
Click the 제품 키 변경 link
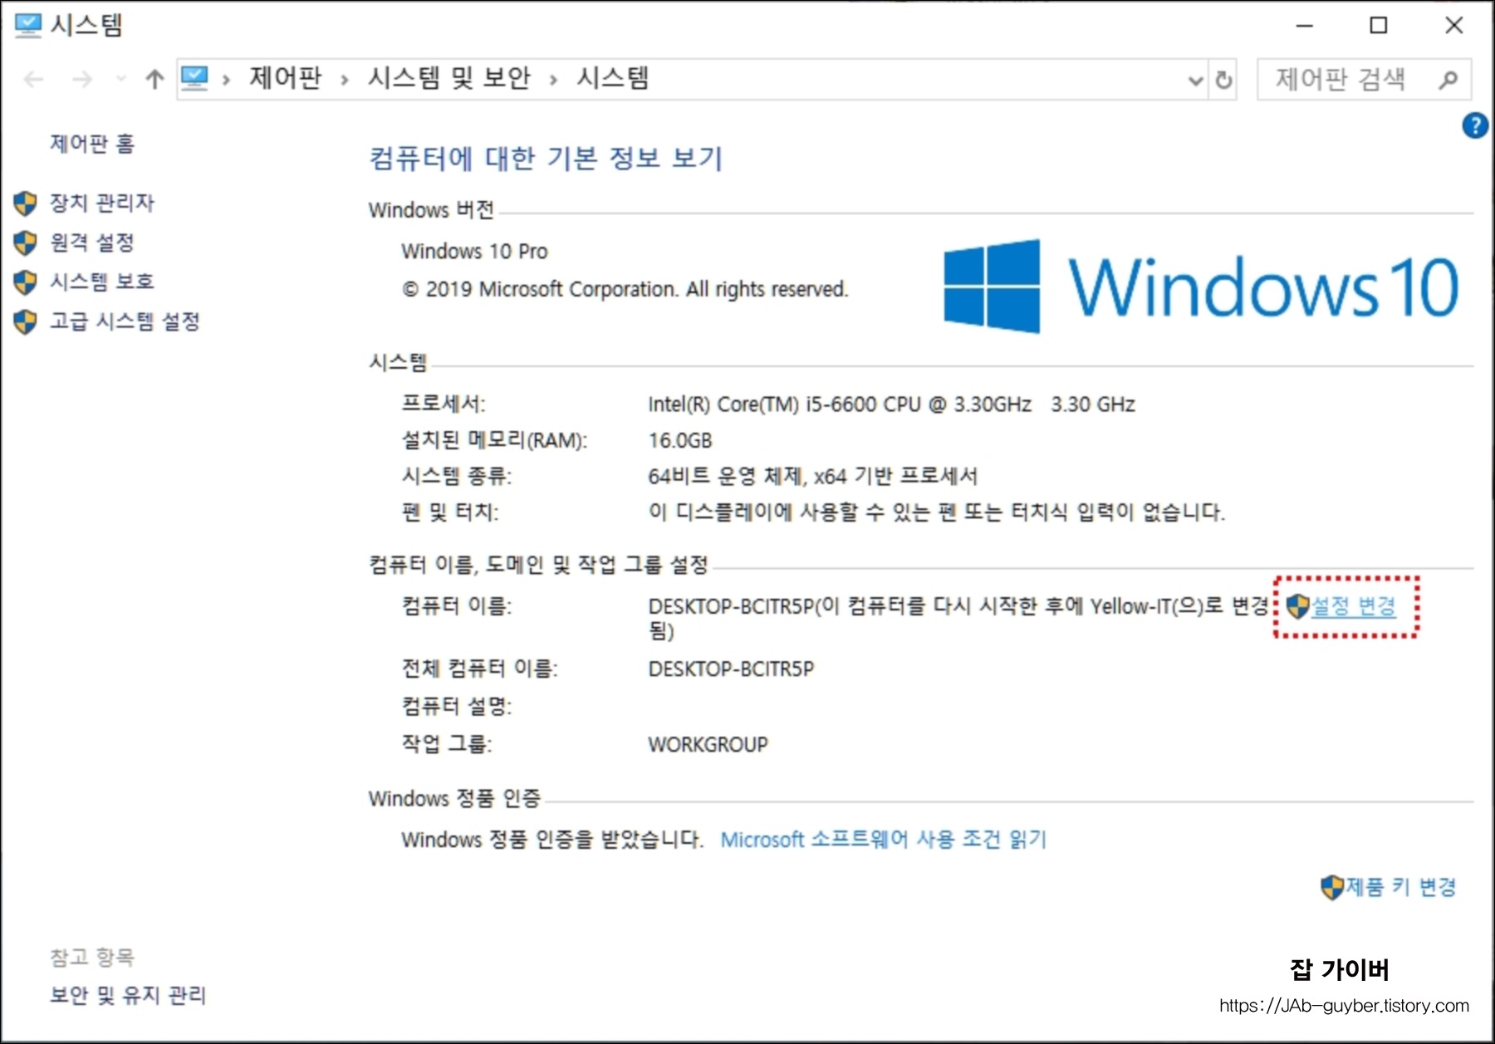click(x=1401, y=887)
